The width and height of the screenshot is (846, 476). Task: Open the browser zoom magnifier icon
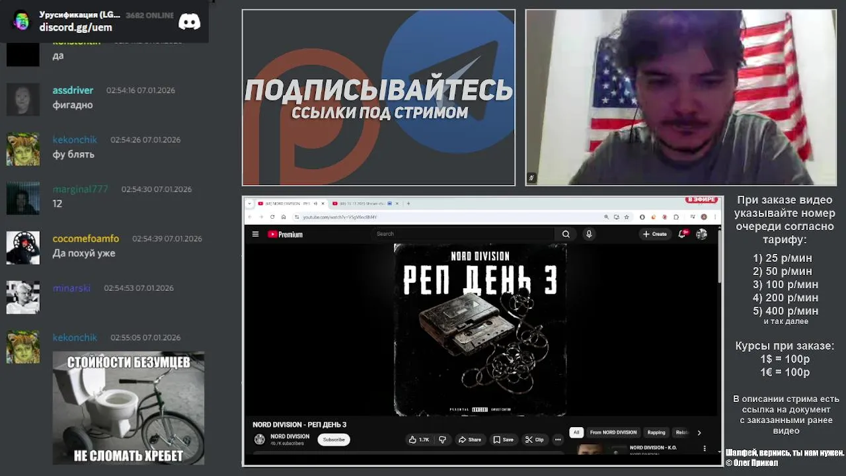click(x=607, y=217)
